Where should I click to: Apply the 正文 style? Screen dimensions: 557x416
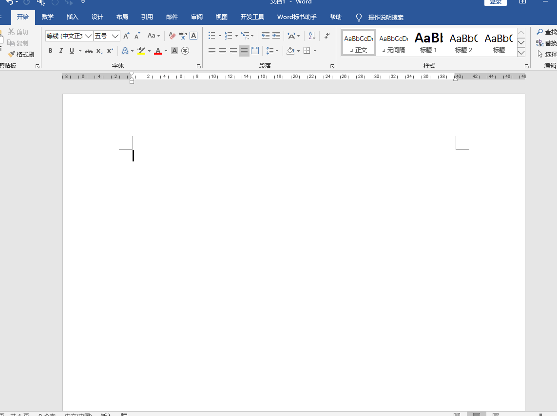tap(359, 42)
